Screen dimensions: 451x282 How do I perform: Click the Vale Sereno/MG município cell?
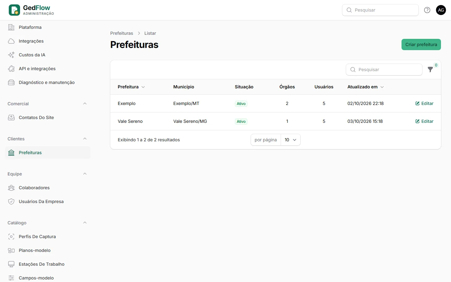(x=190, y=121)
